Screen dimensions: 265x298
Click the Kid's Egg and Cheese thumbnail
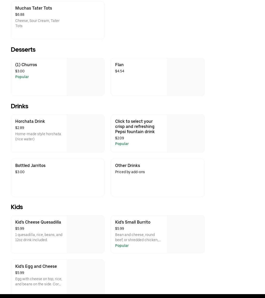coord(85,277)
